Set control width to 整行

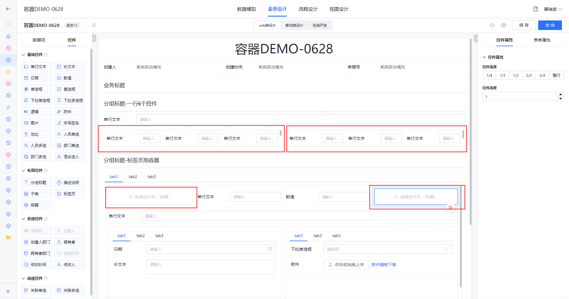click(557, 76)
